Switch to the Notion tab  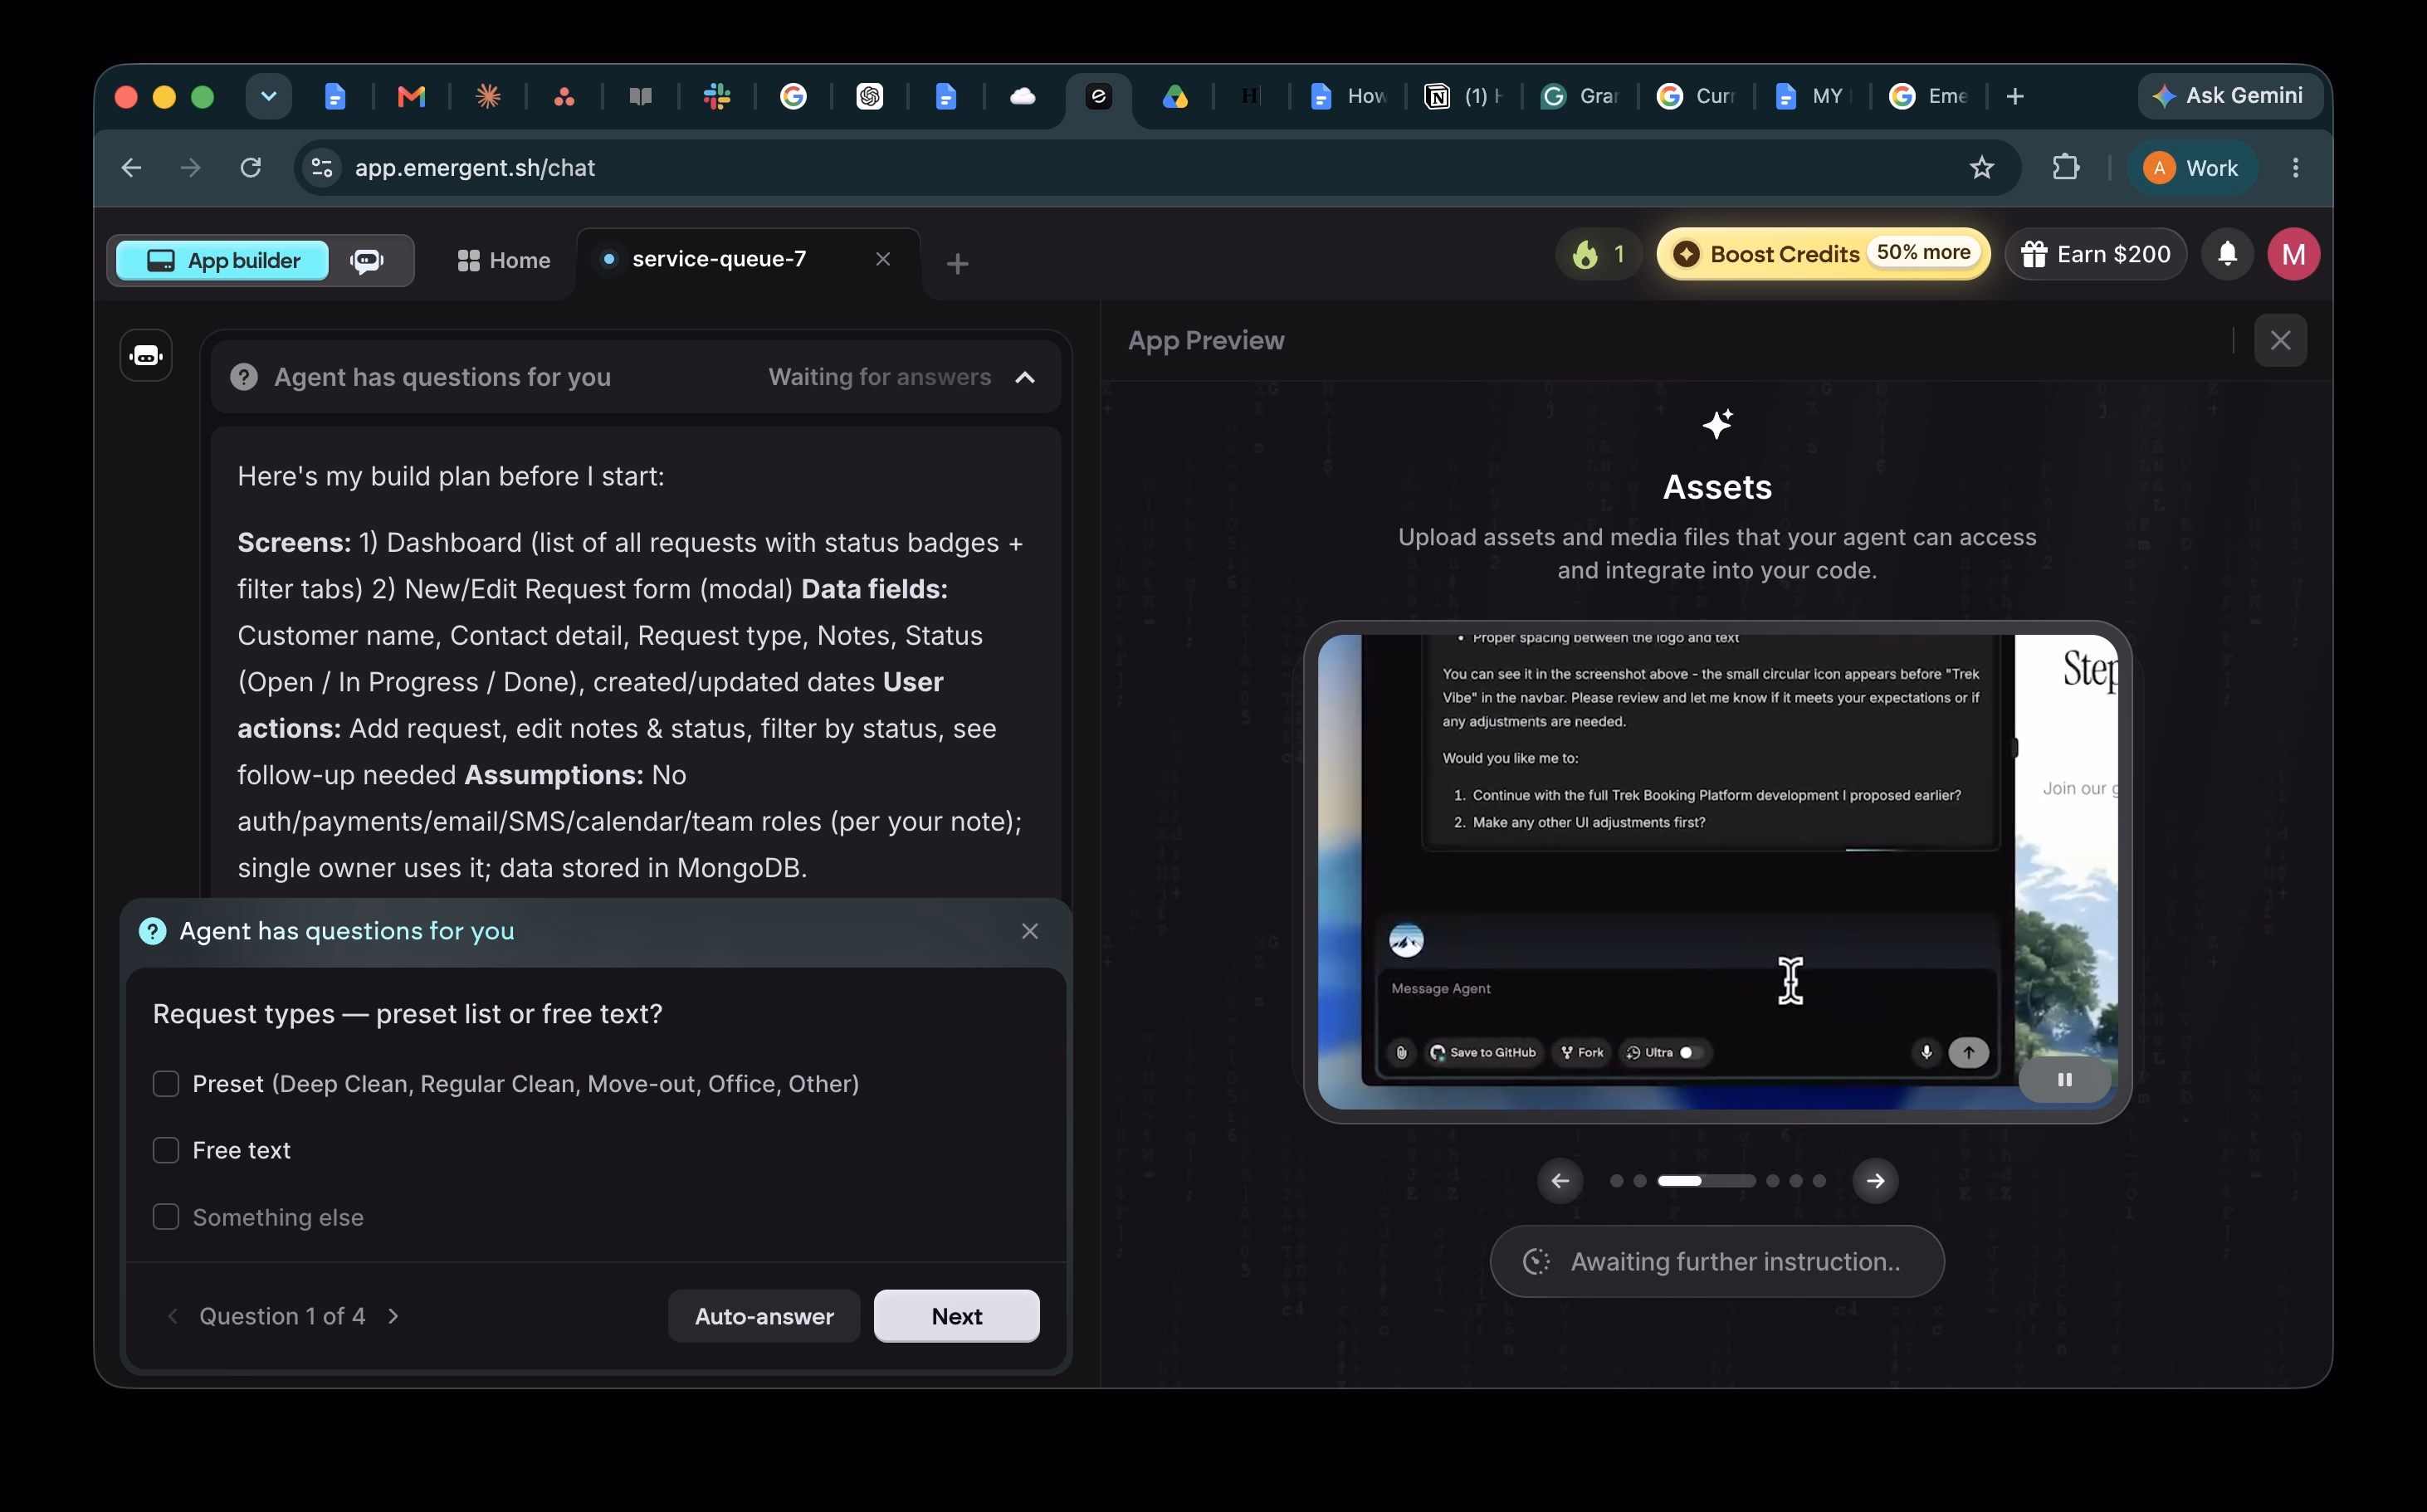1463,96
